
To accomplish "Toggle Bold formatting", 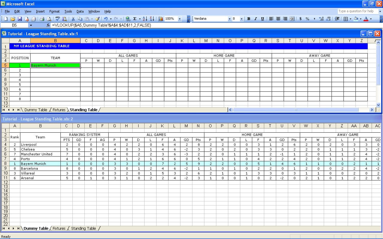I will tap(249, 19).
